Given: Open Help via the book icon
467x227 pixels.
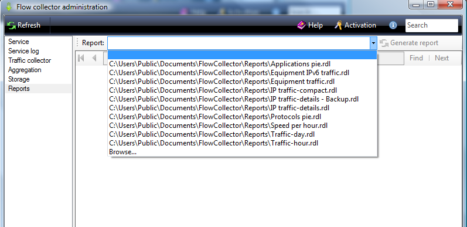Looking at the screenshot, I should (301, 25).
